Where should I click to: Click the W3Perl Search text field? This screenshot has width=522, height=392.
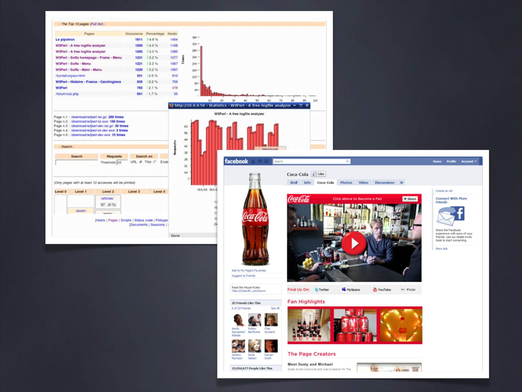pos(76,162)
